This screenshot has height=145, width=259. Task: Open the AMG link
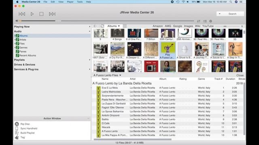(168, 26)
